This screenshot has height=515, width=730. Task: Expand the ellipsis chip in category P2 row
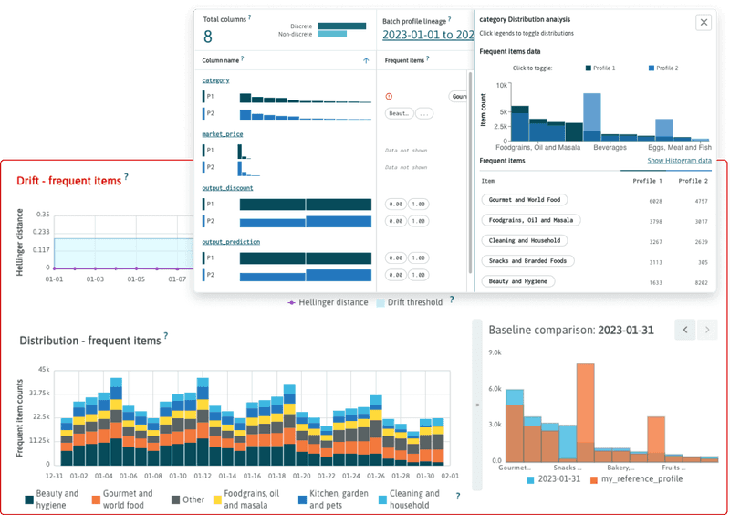click(425, 114)
